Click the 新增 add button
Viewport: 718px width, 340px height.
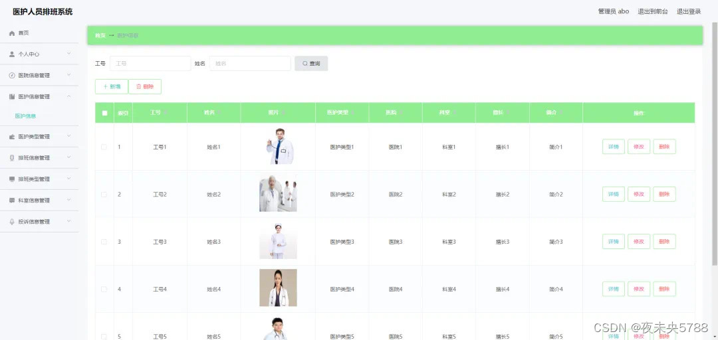[x=111, y=86]
